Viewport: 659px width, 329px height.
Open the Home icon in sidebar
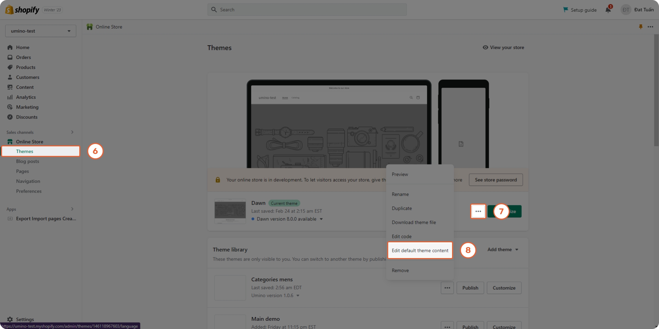[x=10, y=47]
